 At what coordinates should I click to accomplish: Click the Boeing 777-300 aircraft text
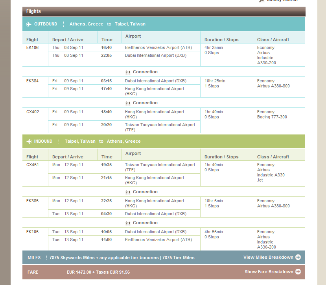(x=272, y=117)
